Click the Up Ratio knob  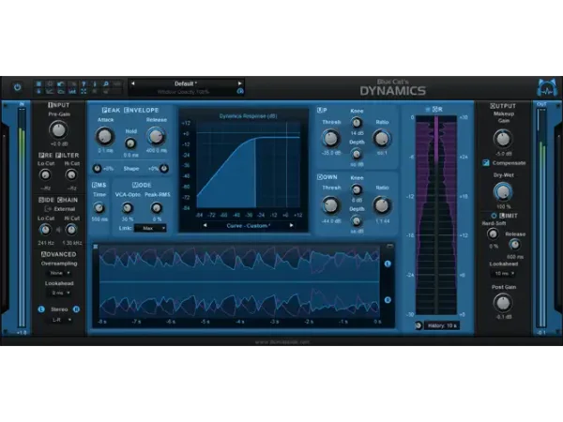click(x=382, y=138)
